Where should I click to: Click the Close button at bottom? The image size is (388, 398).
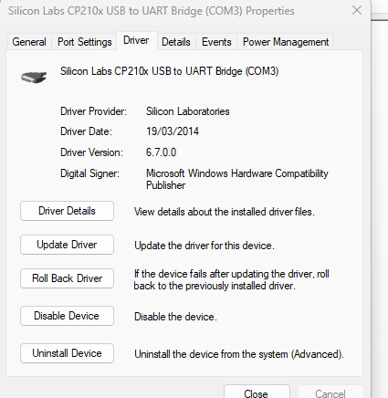(257, 392)
